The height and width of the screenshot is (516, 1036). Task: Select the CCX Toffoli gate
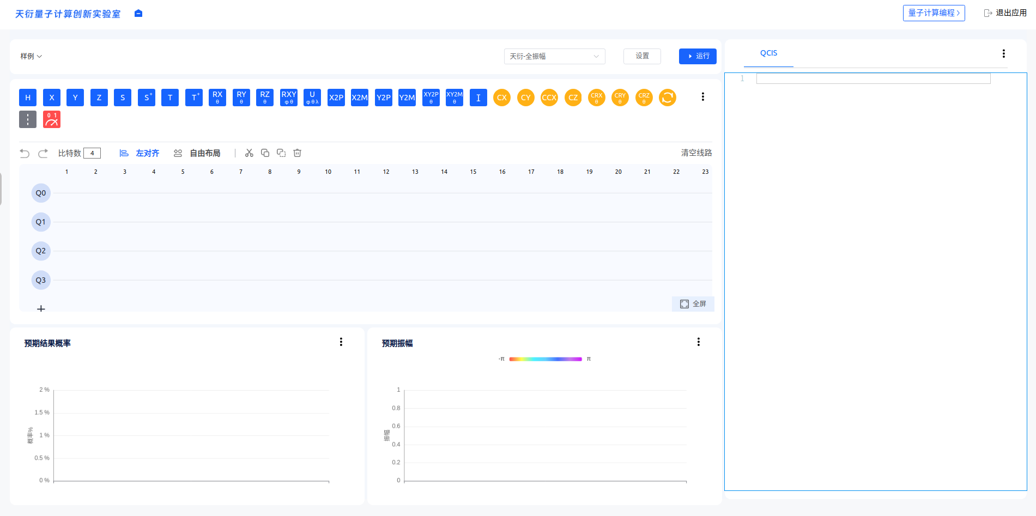549,98
